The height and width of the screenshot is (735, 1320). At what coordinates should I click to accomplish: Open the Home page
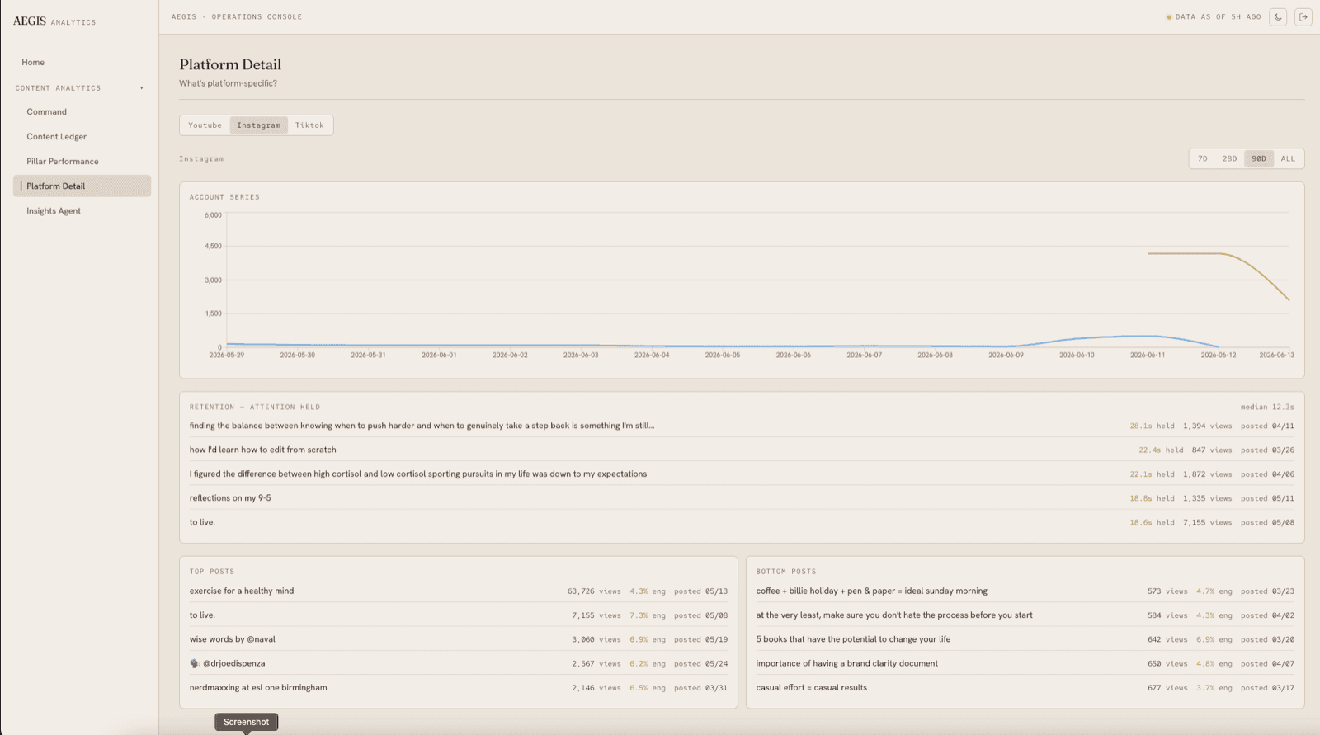(x=33, y=62)
